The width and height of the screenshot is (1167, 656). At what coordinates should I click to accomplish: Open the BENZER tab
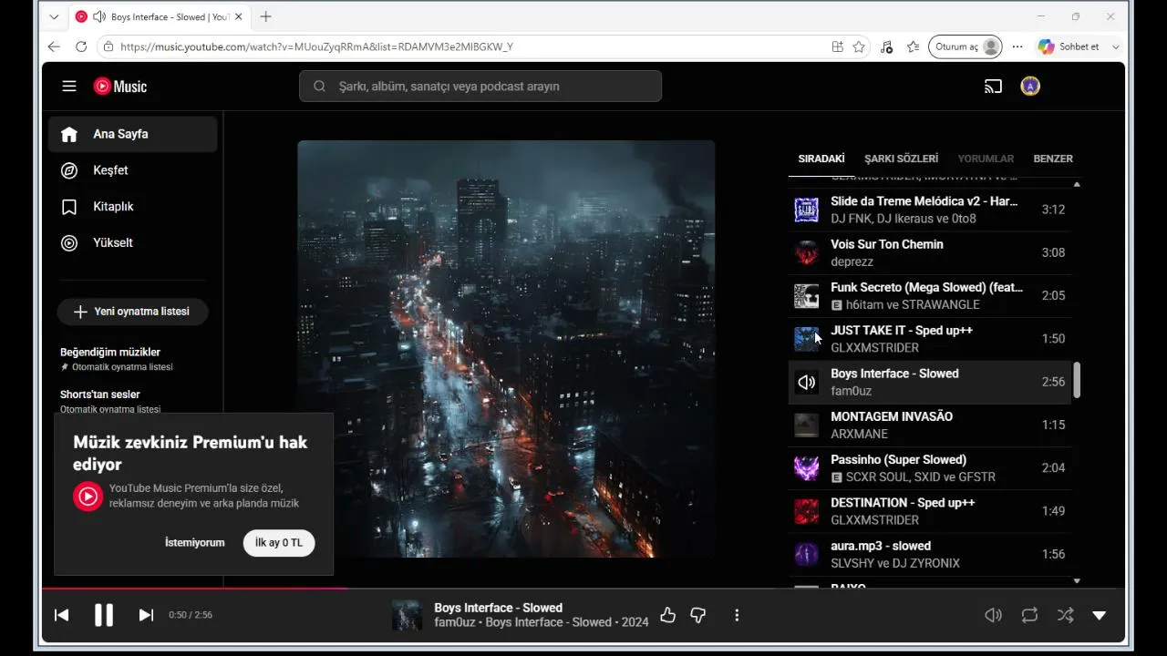[1053, 159]
